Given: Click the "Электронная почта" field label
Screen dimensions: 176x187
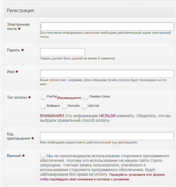Looking at the screenshot, I should click(18, 27).
